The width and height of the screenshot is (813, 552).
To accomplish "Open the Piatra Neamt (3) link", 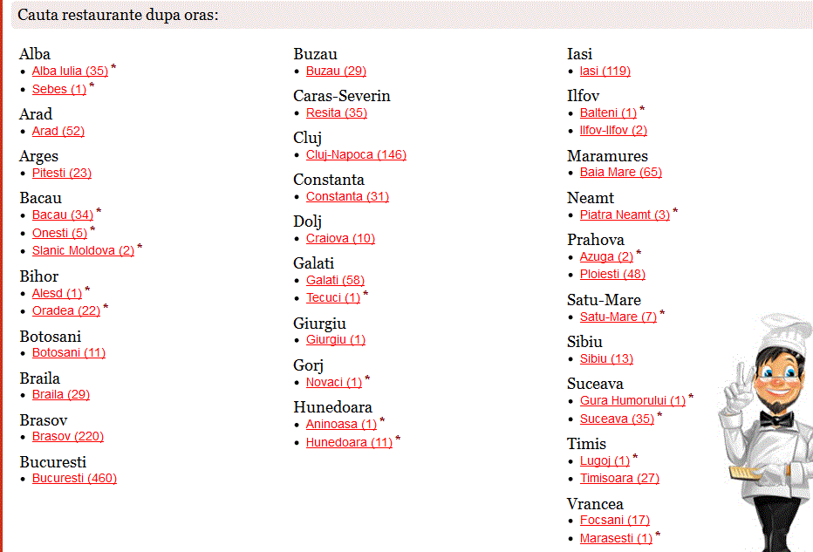I will point(625,215).
